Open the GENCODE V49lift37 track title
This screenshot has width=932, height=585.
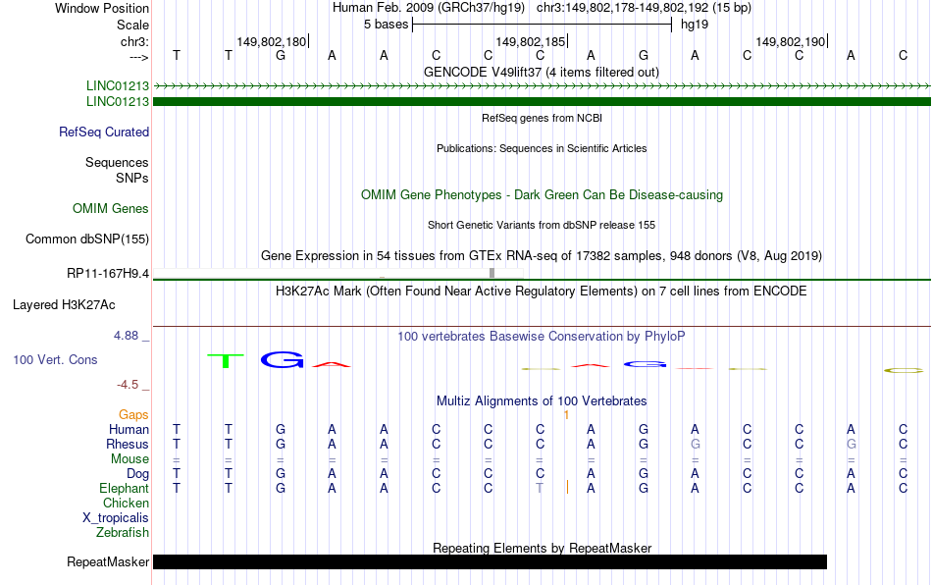click(x=541, y=72)
